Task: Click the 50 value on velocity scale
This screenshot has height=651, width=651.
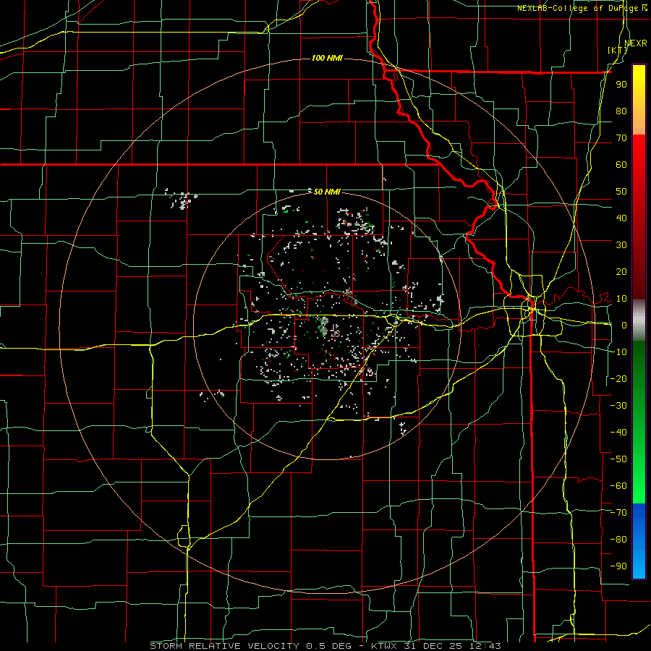Action: 621,192
